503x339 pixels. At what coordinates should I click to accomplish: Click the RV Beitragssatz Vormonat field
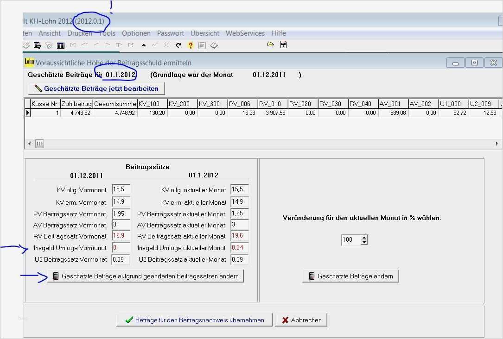pyautogui.click(x=121, y=236)
